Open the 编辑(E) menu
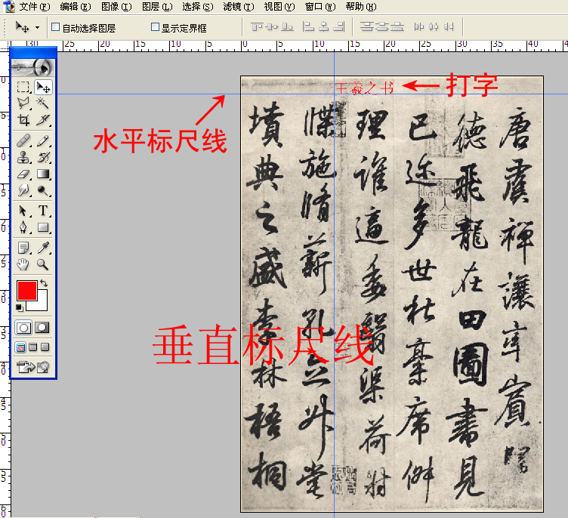The image size is (568, 518). coord(76,7)
